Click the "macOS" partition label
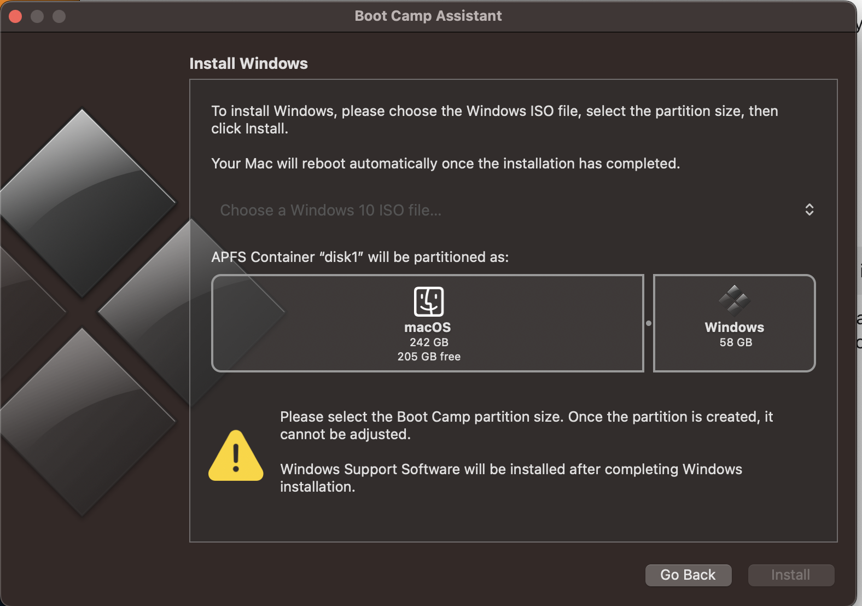The width and height of the screenshot is (862, 606). [x=428, y=327]
